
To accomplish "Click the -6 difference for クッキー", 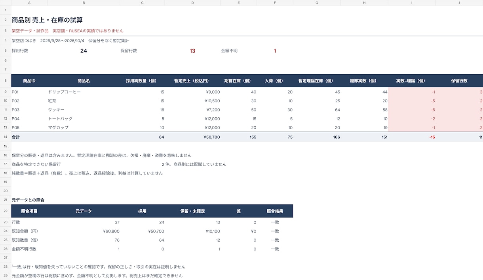I will (x=412, y=110).
